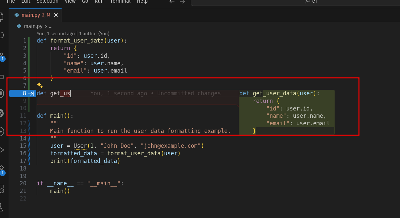The image size is (400, 218).
Task: Open the File menu
Action: pos(11,2)
